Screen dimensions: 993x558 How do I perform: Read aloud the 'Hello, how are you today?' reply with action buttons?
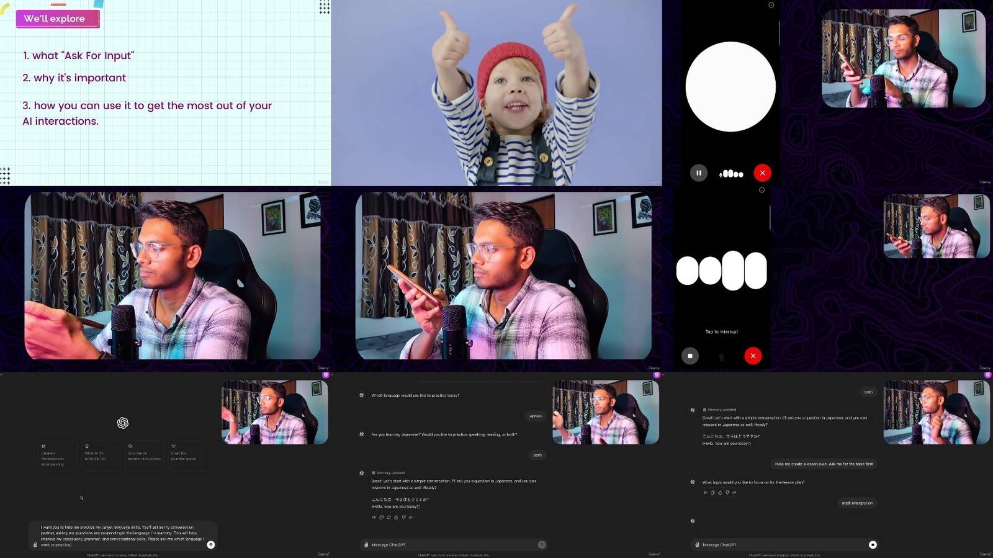[374, 517]
